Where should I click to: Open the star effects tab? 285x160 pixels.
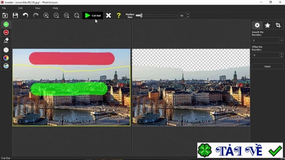coord(268,25)
